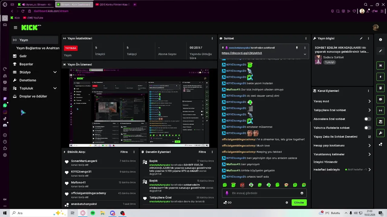Viewport: 387px width, 217px height.
Task: Open Hedefleri belirleyin goals arrow
Action: coord(369,170)
